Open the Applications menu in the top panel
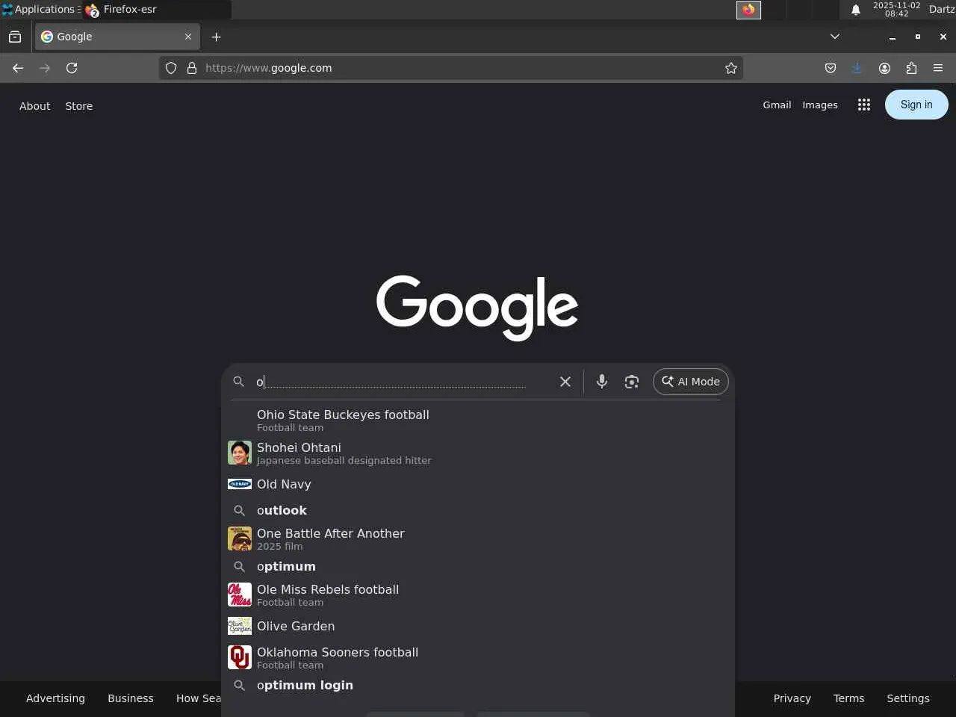Viewport: 956px width, 717px height. pyautogui.click(x=40, y=10)
